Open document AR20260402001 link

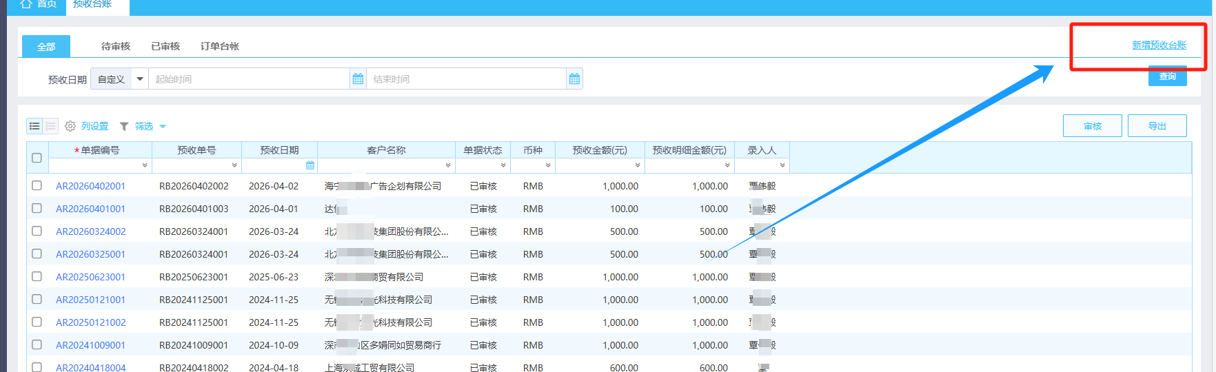pyautogui.click(x=91, y=186)
